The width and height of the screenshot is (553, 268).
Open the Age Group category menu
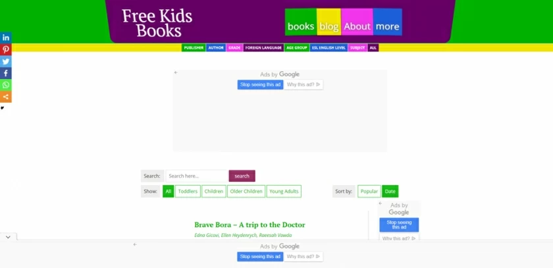(296, 48)
